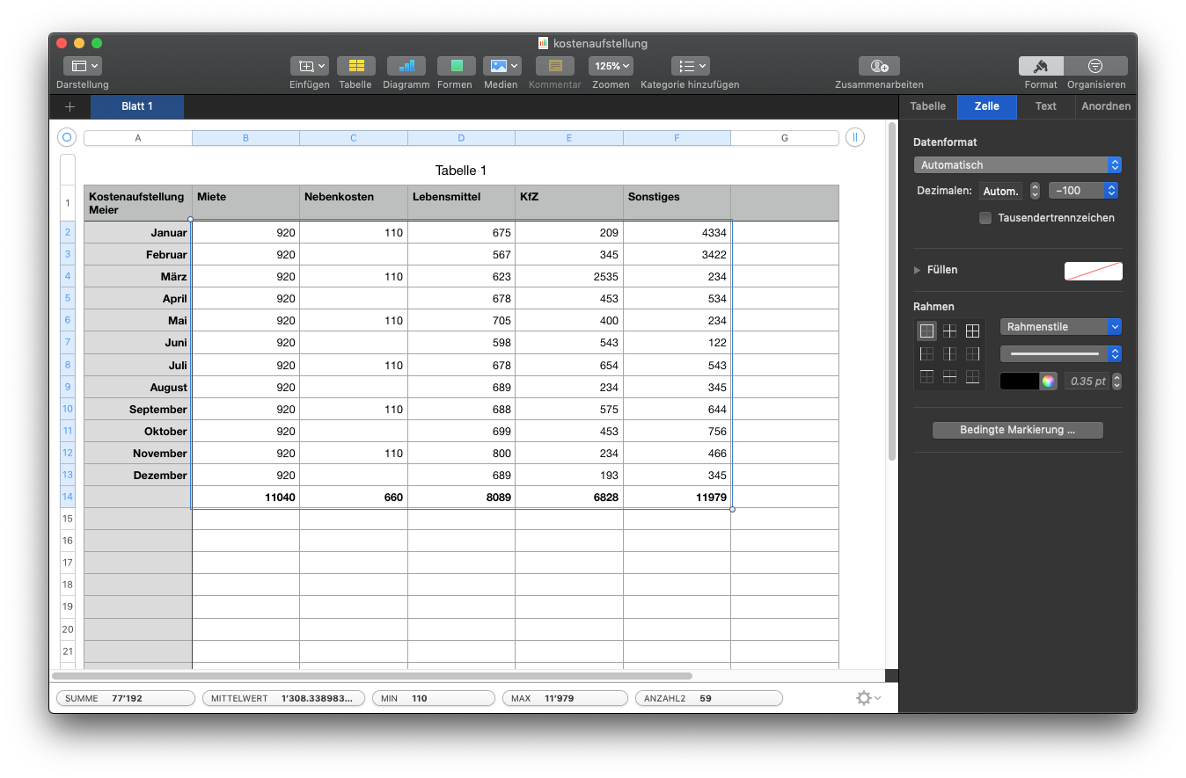Click the column-add handle right of column G
This screenshot has width=1186, height=778.
click(x=854, y=137)
